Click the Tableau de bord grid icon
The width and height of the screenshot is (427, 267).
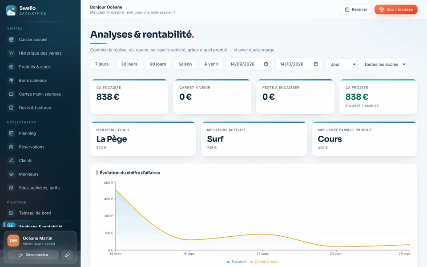point(11,213)
